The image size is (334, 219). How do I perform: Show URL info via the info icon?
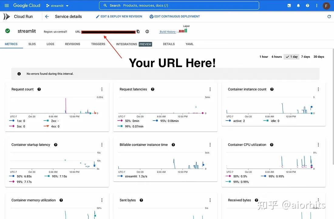[147, 32]
